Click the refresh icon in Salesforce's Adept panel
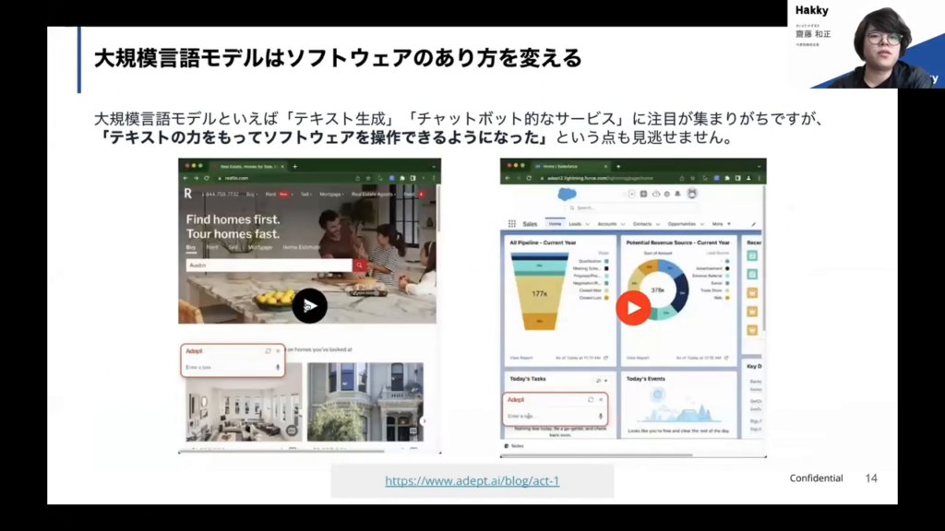945x531 pixels. (590, 400)
